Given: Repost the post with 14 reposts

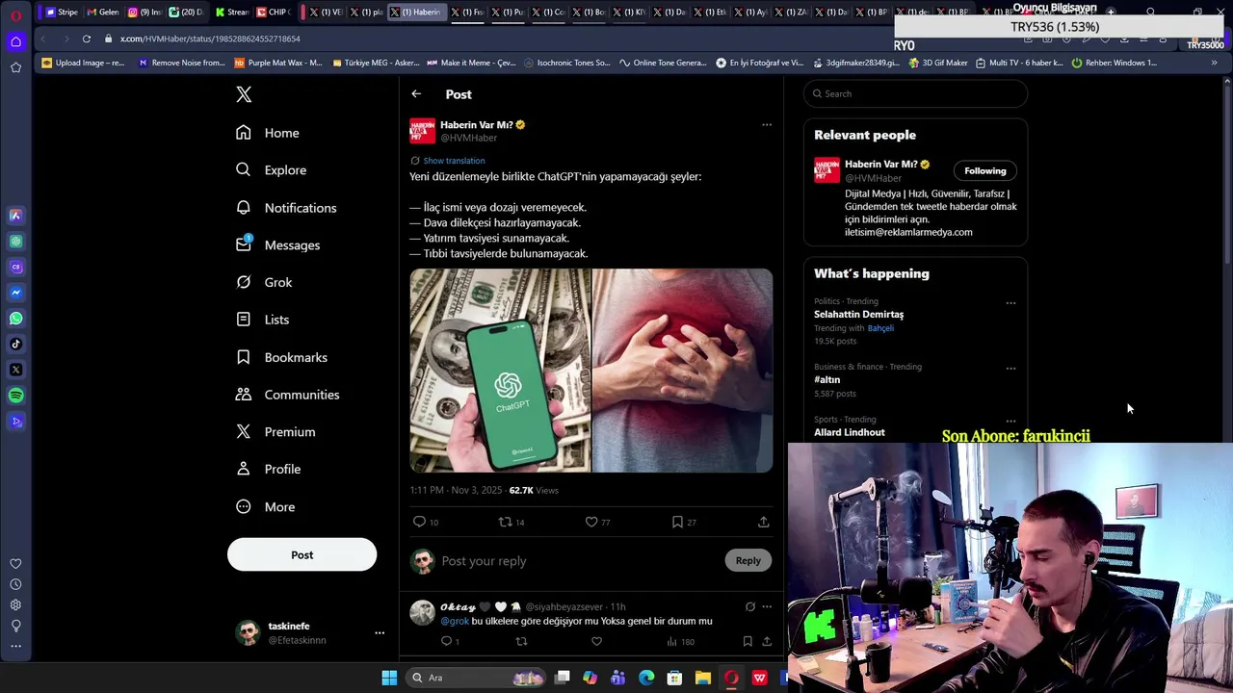Looking at the screenshot, I should coord(504,522).
